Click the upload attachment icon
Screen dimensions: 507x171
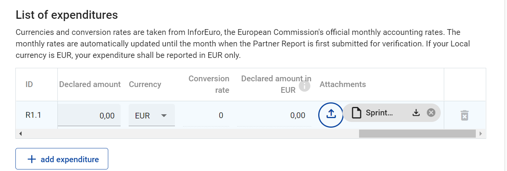331,114
